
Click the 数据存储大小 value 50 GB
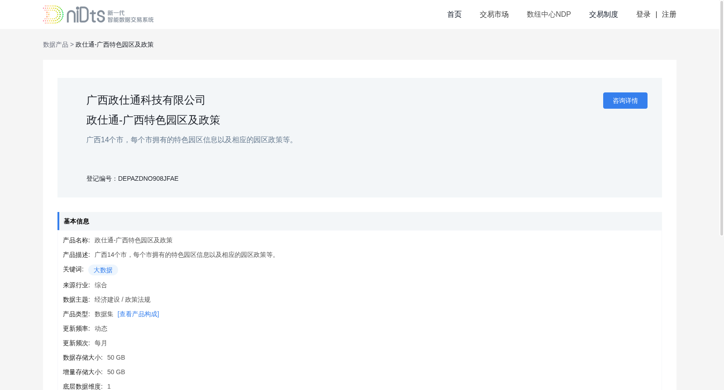coord(116,357)
